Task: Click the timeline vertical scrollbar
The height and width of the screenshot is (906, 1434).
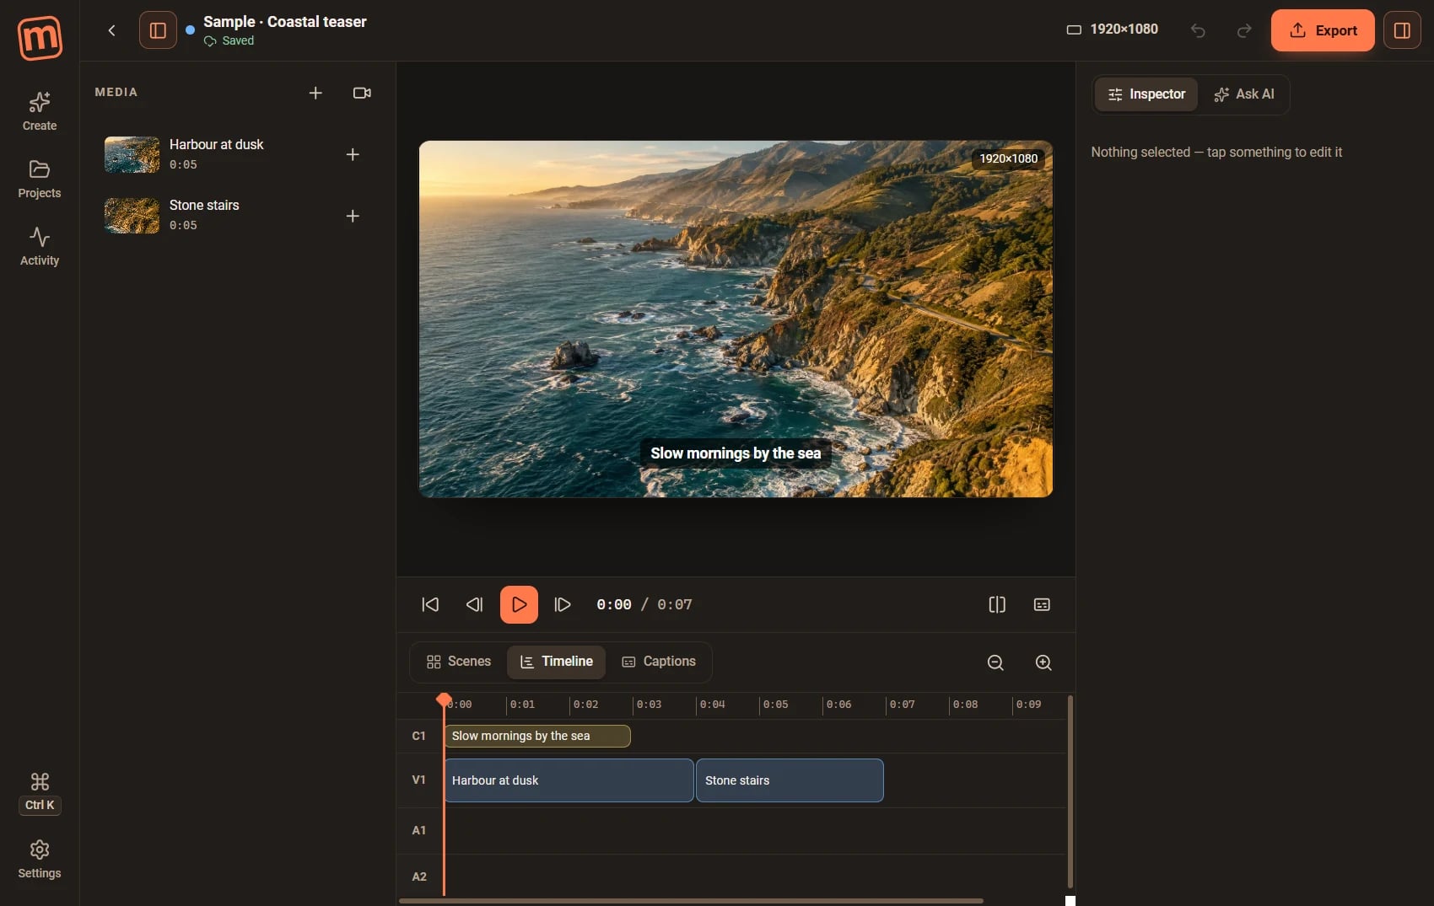Action: tap(1070, 791)
